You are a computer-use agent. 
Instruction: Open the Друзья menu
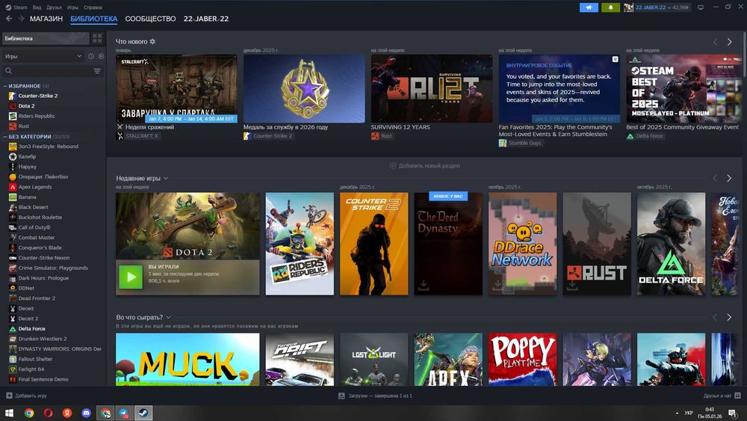coord(54,7)
